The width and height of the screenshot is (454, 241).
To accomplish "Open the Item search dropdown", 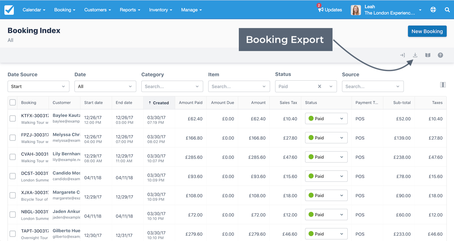I will coord(239,86).
